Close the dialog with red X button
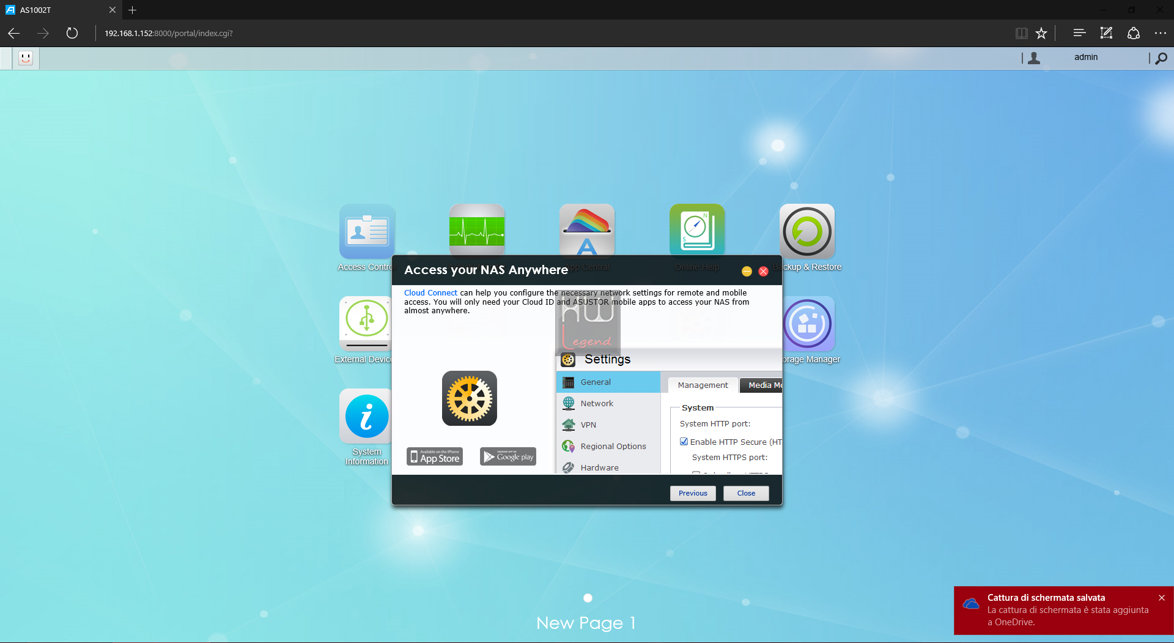This screenshot has height=643, width=1174. (x=764, y=271)
